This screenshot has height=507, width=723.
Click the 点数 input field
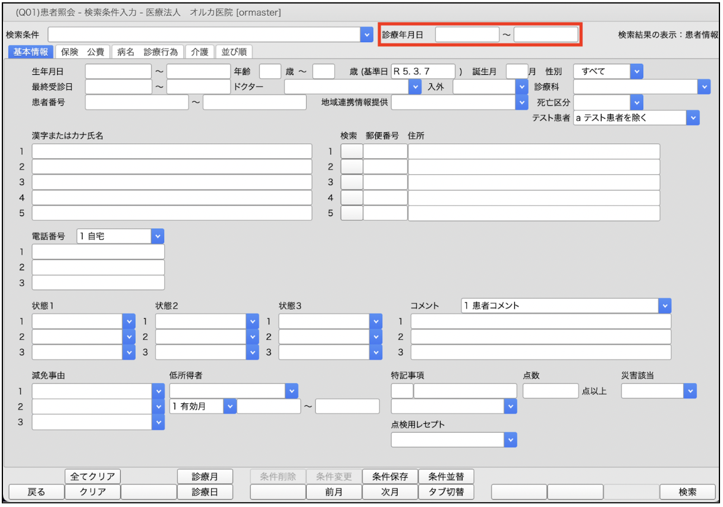click(x=551, y=391)
